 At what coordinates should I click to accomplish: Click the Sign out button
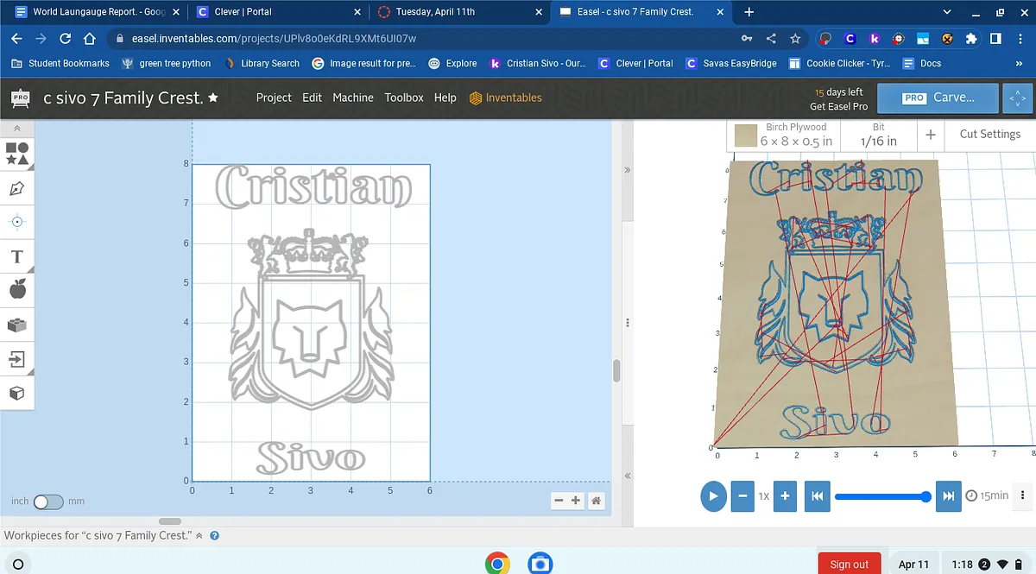[x=849, y=564]
